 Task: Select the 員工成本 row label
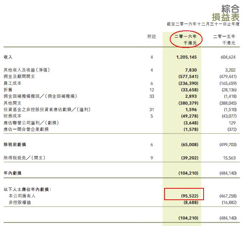[x=13, y=83]
